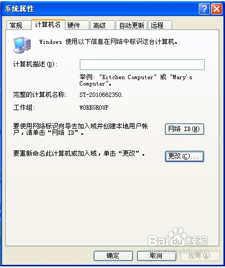225x268 pixels.
Task: Open the 自动更新 tab
Action: tap(131, 25)
